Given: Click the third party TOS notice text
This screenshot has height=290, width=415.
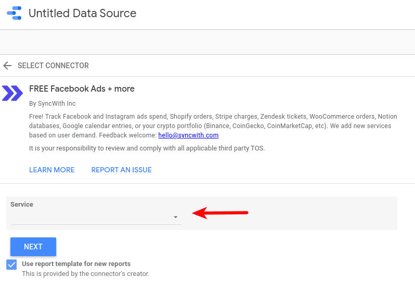Looking at the screenshot, I should [147, 148].
